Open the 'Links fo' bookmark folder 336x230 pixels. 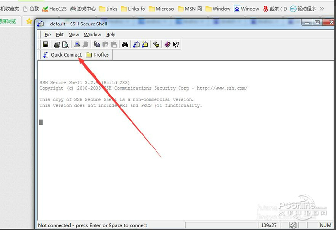(133, 9)
